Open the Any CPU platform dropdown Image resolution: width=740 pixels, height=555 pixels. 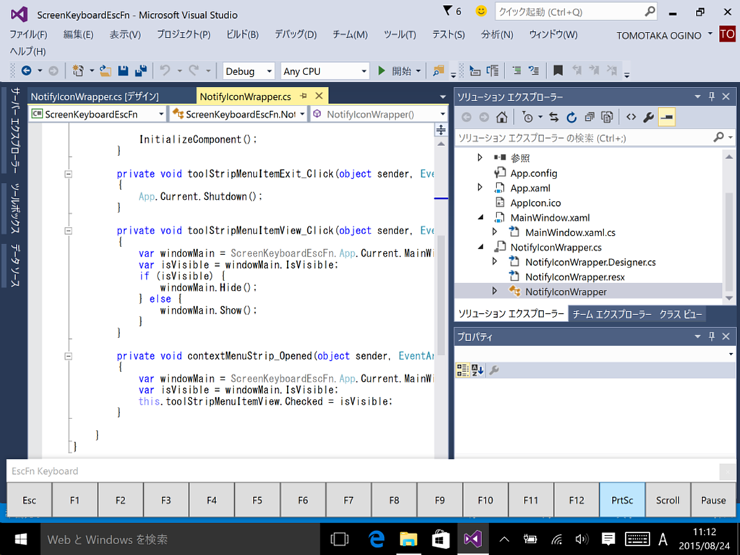[324, 71]
